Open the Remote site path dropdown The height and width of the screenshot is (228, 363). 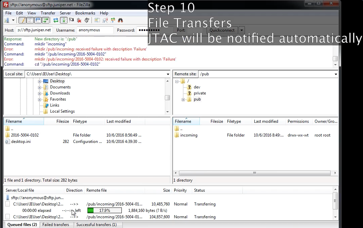click(x=336, y=74)
